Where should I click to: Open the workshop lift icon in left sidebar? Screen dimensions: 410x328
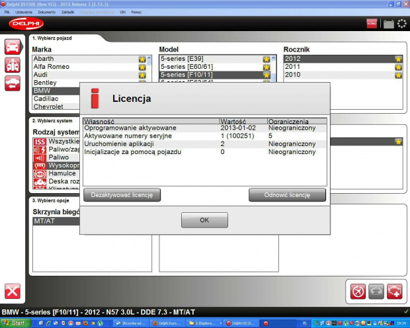pyautogui.click(x=13, y=65)
